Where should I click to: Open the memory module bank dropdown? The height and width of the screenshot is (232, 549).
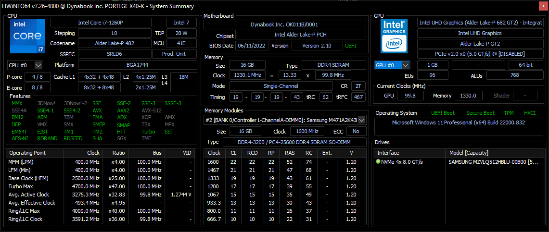click(362, 120)
